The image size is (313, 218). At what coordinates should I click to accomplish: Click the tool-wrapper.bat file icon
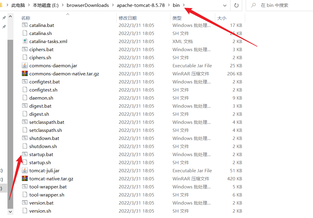coord(25,187)
